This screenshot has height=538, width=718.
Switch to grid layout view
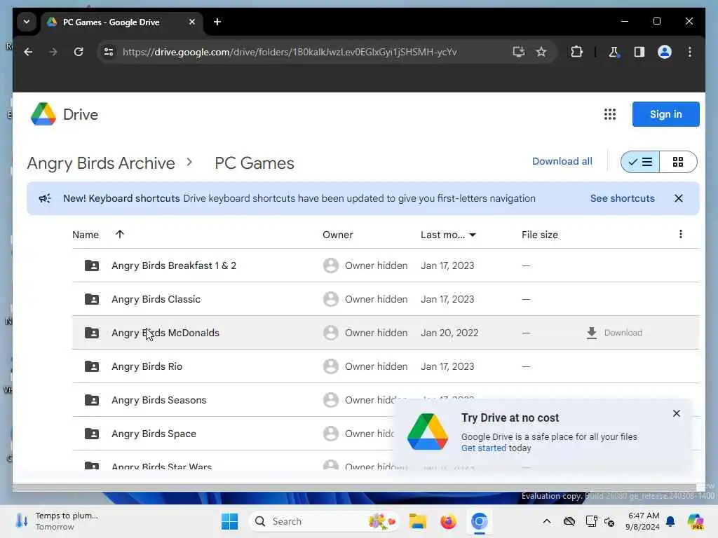coord(678,162)
